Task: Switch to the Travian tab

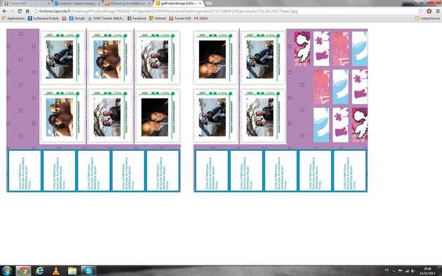Action: point(27,4)
